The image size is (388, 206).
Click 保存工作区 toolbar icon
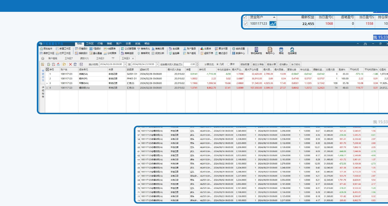pyautogui.click(x=41, y=53)
